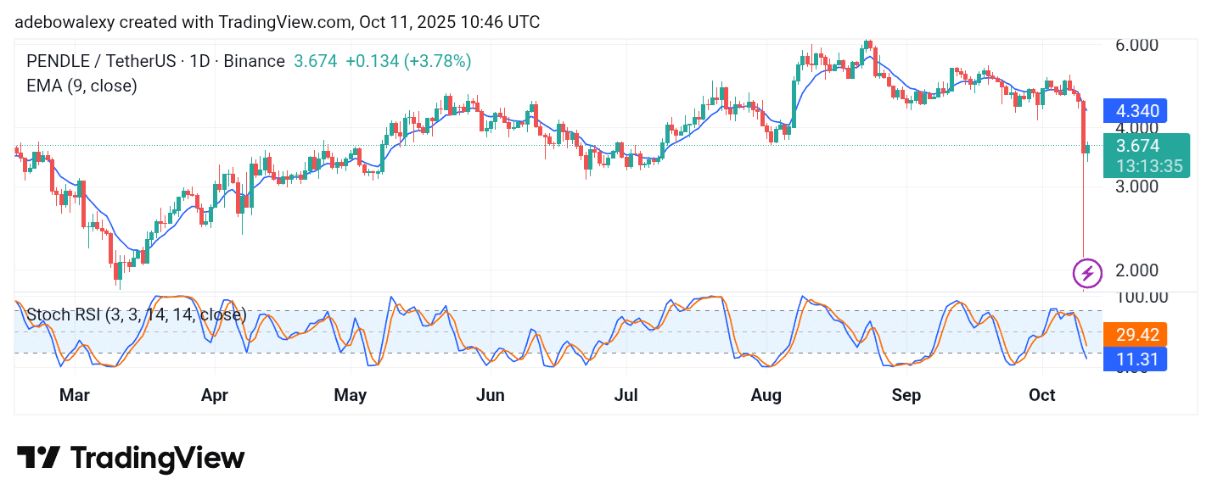Click the green 3.674 current price label
The image size is (1212, 501).
tap(1137, 146)
